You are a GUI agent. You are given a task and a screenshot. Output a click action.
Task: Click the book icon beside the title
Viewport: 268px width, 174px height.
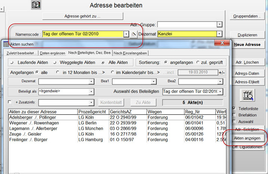(36, 5)
